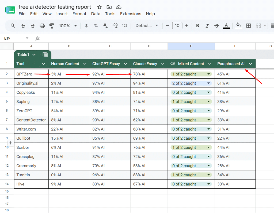Select ZeroGPT's 54% AI cell
The height and width of the screenshot is (213, 274).
pos(69,111)
